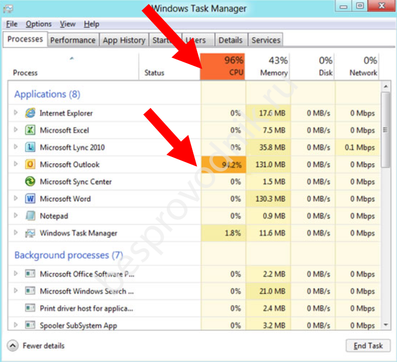Expand the Microsoft Outlook process group

[16, 164]
